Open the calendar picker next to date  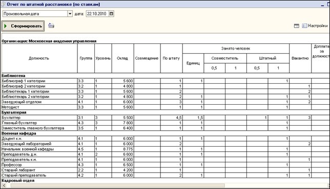point(112,14)
